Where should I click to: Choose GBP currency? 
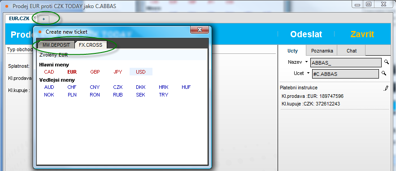click(x=95, y=72)
